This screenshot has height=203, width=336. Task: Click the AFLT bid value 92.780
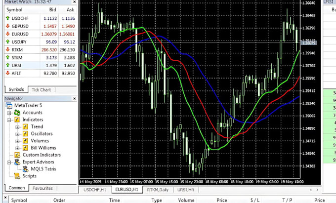click(x=50, y=73)
